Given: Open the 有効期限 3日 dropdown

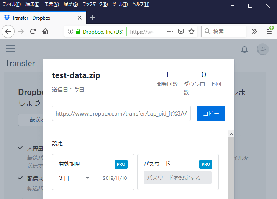Looking at the screenshot, I should (x=74, y=178).
